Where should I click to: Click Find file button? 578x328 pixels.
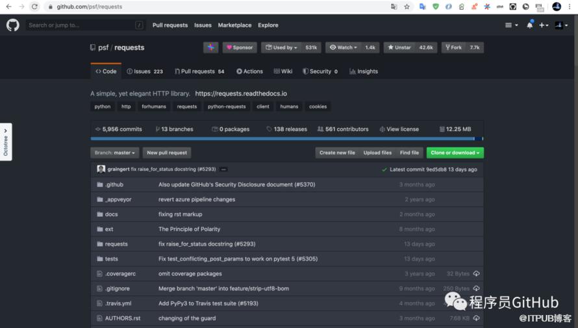coord(410,153)
